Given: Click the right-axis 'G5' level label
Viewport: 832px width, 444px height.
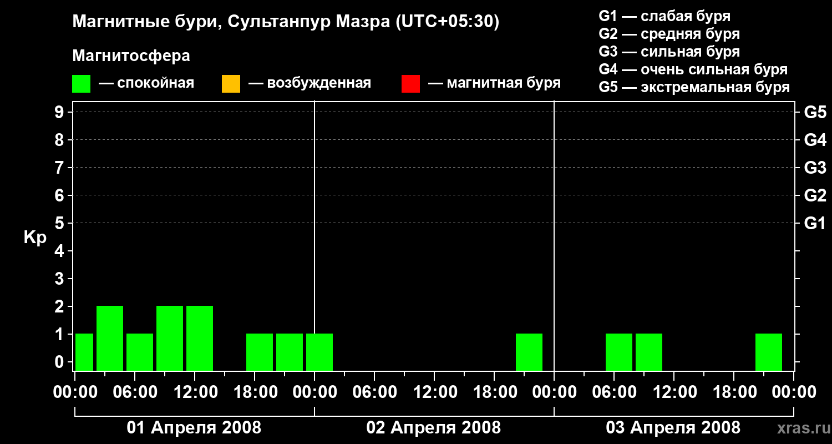Looking at the screenshot, I should [815, 112].
